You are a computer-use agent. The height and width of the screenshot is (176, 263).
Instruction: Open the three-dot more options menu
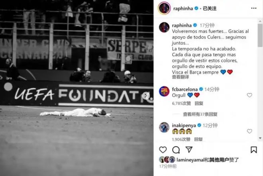253,8
